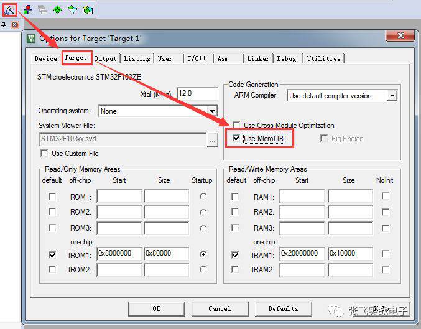The width and height of the screenshot is (421, 329).
Task: Select the IROM2 startup radio button
Action: 203,270
